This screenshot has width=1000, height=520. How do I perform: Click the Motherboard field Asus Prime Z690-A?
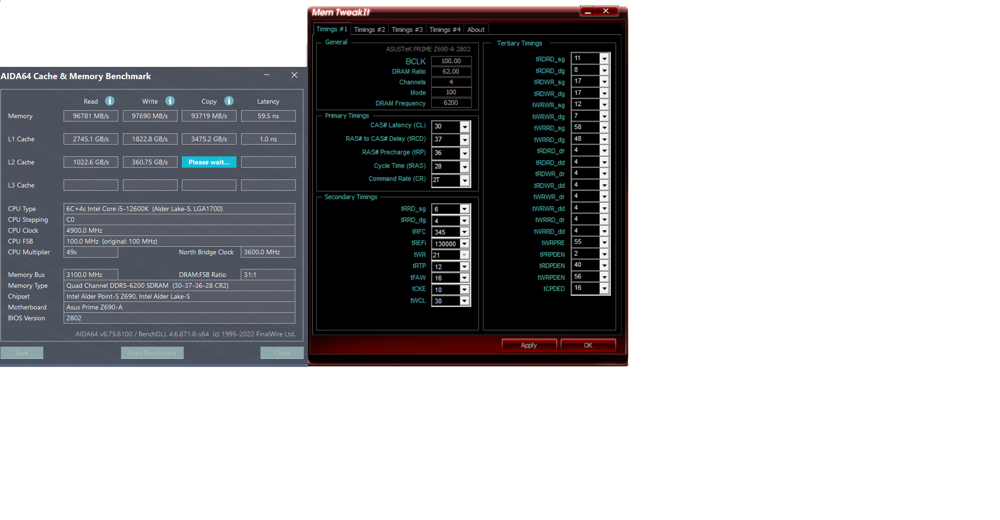click(x=179, y=307)
